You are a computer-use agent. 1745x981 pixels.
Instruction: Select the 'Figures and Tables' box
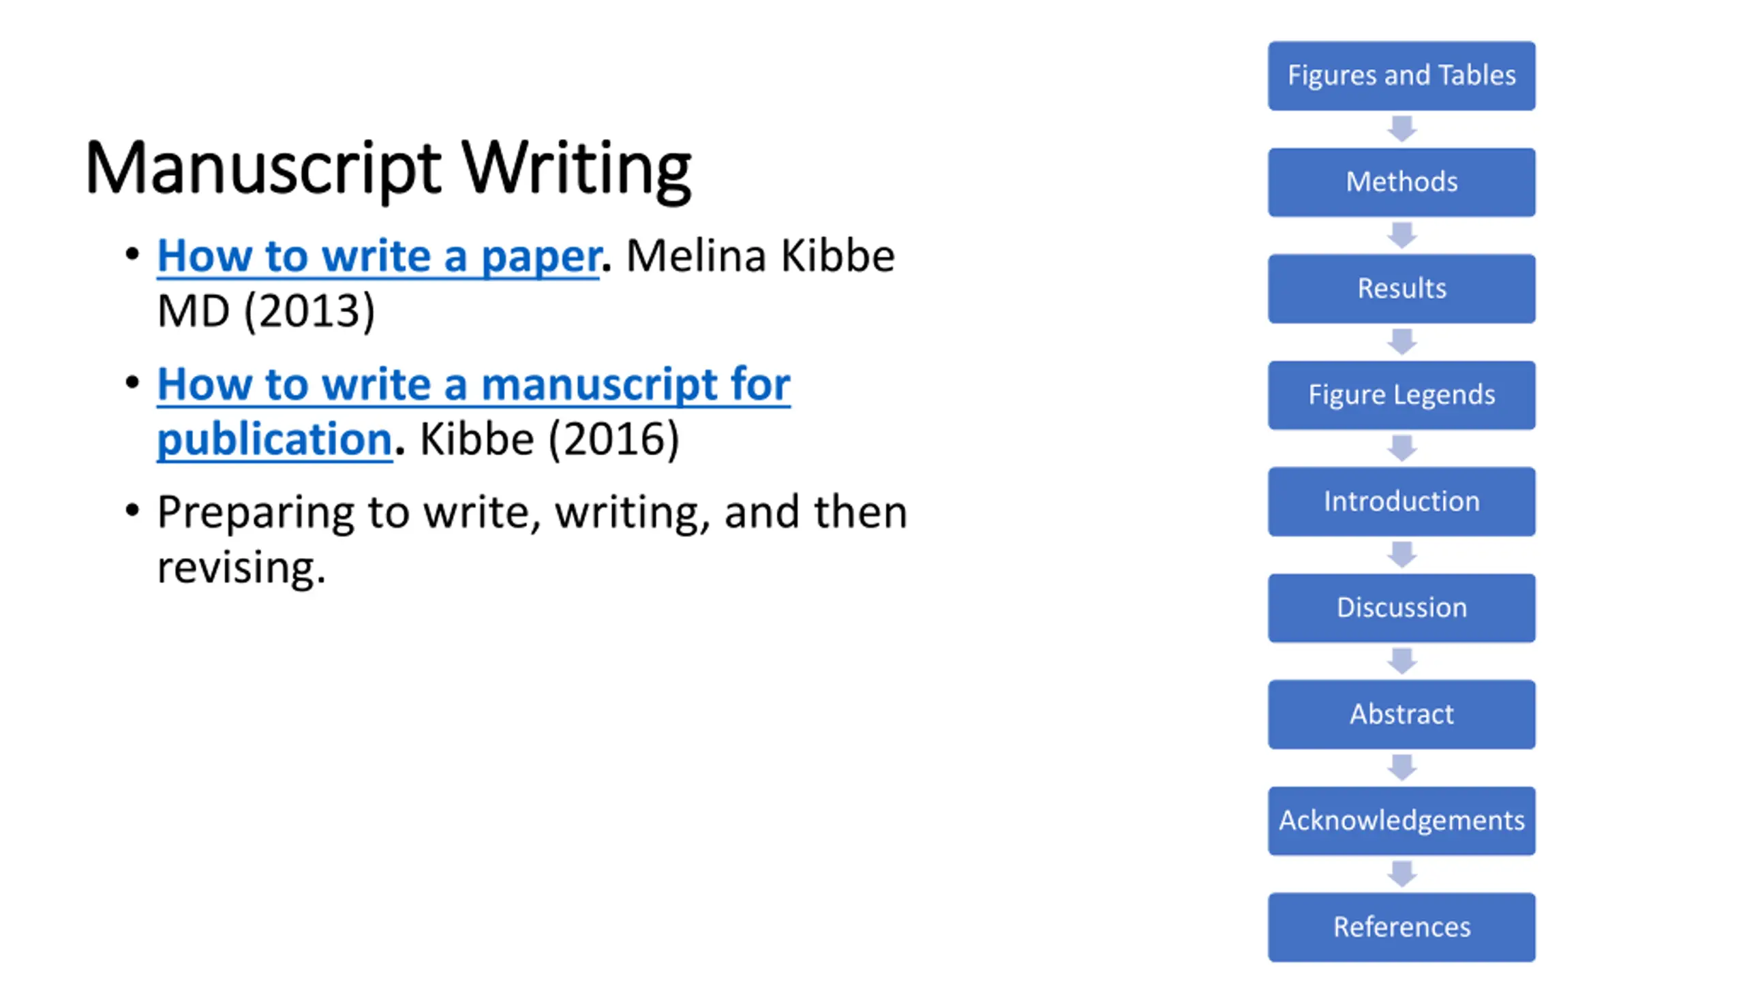tap(1401, 76)
